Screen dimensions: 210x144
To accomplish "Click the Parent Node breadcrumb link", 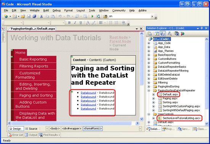I will point(120,41).
